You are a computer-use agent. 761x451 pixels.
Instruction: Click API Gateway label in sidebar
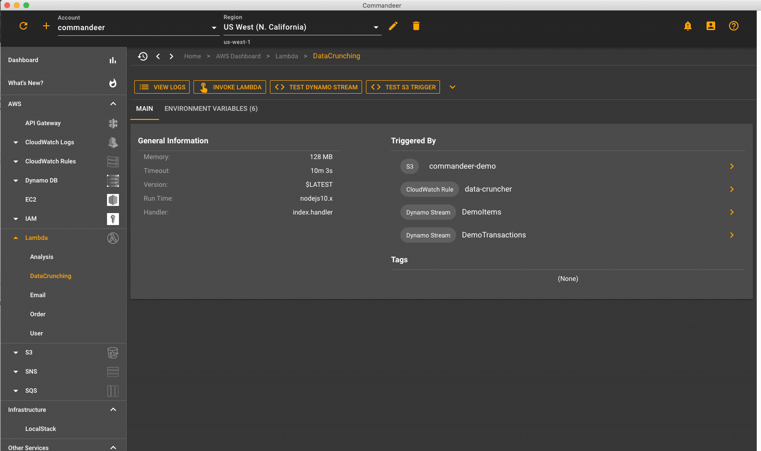pos(43,123)
